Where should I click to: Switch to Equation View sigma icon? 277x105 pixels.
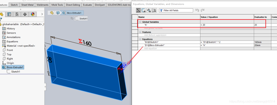(x=138, y=11)
